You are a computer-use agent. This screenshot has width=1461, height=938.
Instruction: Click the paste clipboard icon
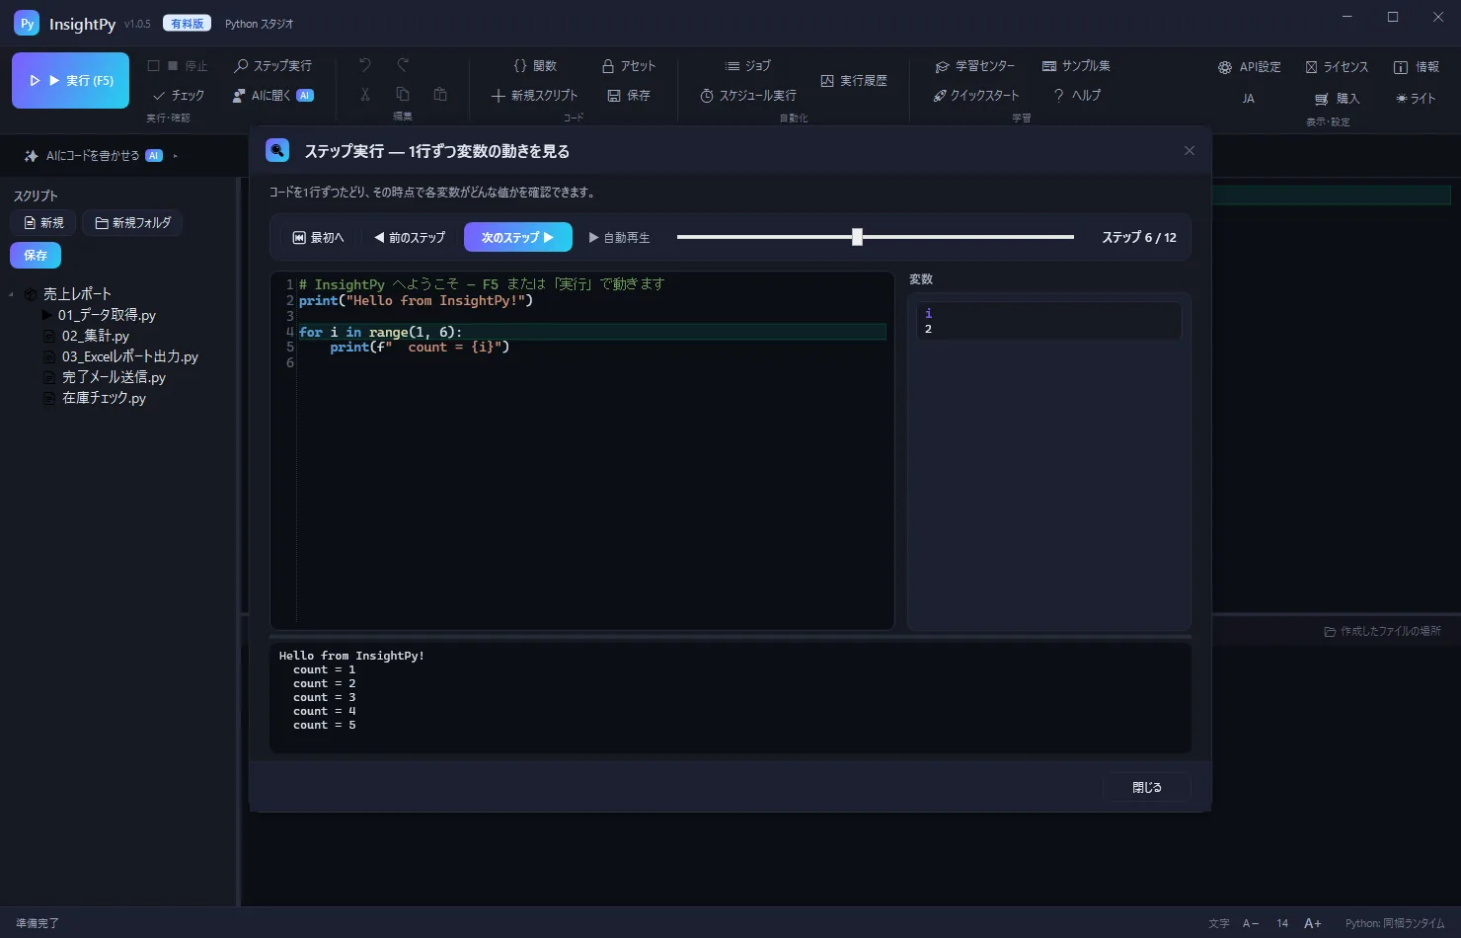tap(440, 95)
